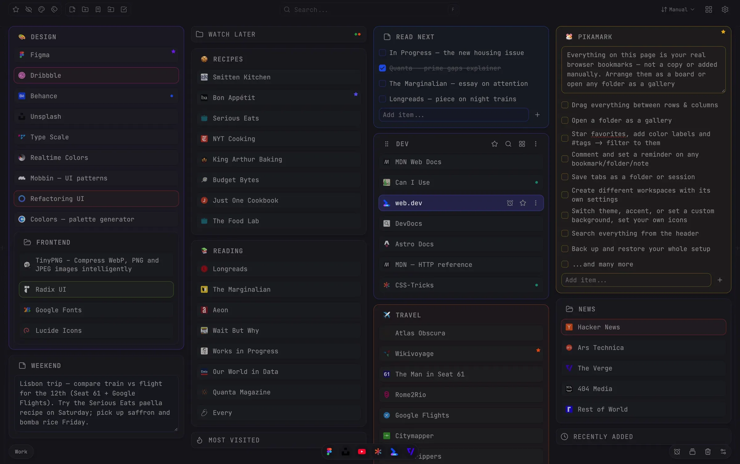Open the color palette filter icon
Screen dimensions: 740x464
click(x=42, y=10)
